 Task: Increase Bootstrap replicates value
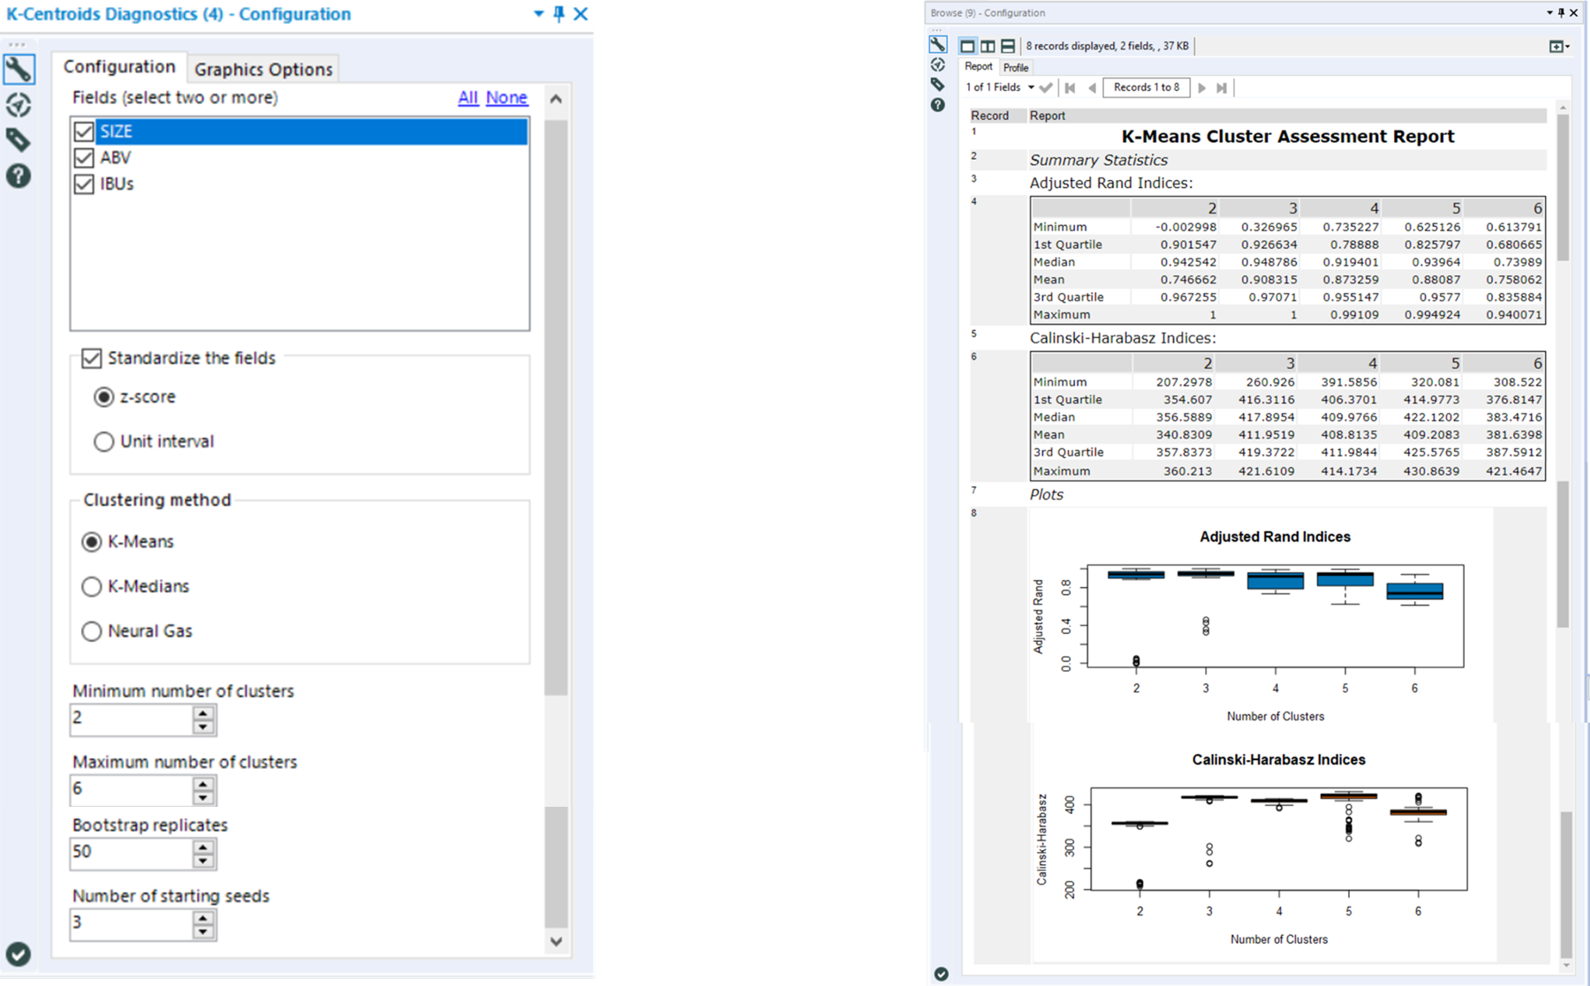(203, 847)
